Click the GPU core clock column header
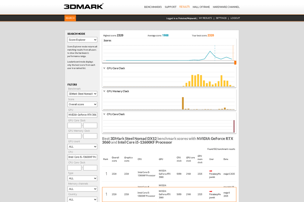The height and width of the screenshot is (202, 304). point(190,159)
